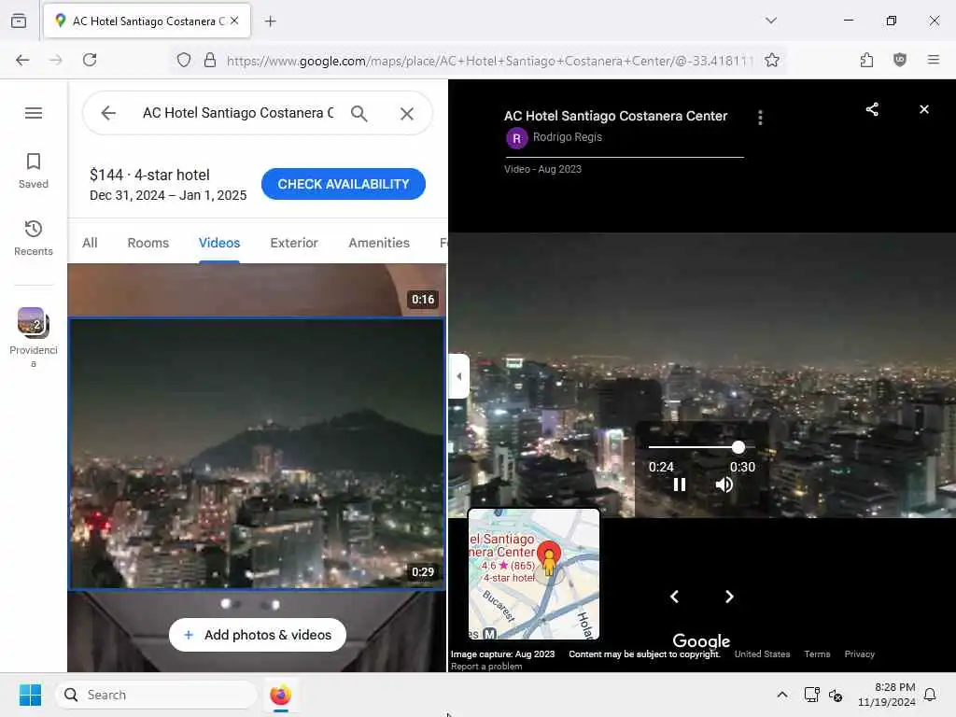Click browser Back button

[22, 60]
